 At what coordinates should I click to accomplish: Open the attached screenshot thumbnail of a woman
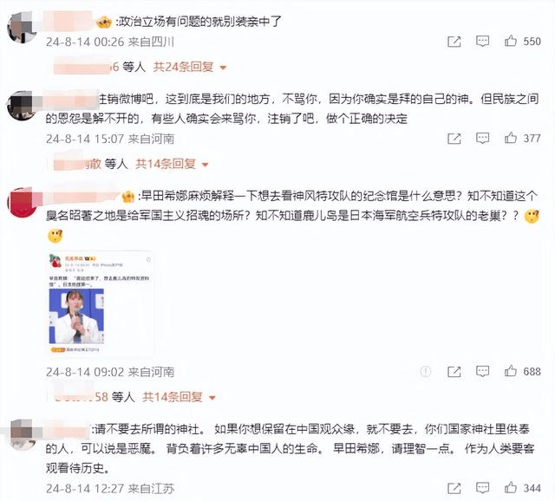coord(101,303)
